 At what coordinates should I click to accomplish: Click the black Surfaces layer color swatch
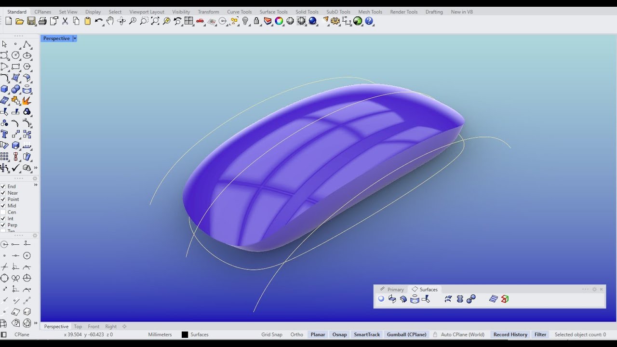[185, 334]
